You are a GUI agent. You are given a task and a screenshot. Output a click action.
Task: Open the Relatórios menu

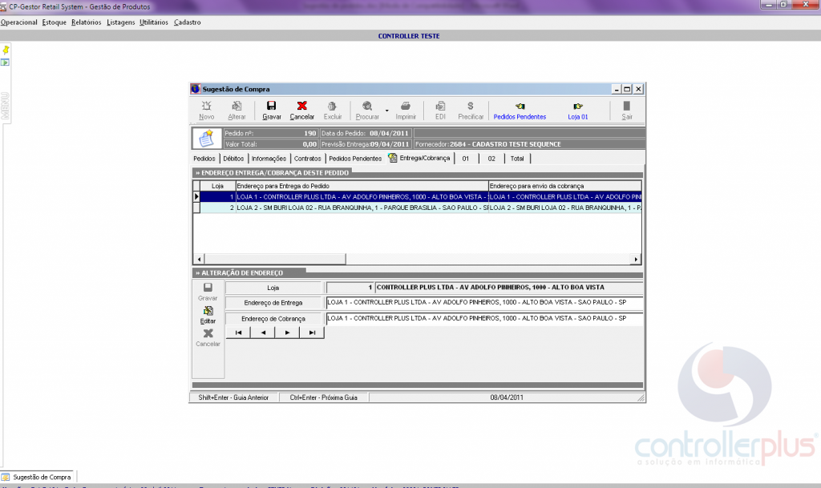click(x=87, y=22)
